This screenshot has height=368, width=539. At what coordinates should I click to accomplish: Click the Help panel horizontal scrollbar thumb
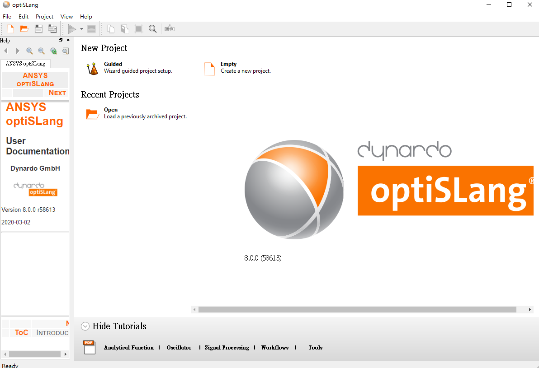[x=35, y=354]
